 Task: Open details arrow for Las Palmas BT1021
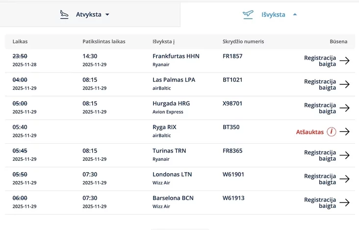[x=345, y=84]
